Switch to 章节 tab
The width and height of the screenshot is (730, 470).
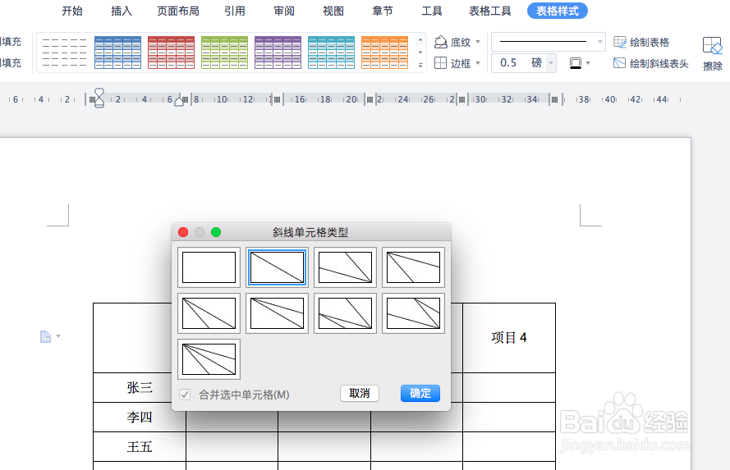[383, 11]
